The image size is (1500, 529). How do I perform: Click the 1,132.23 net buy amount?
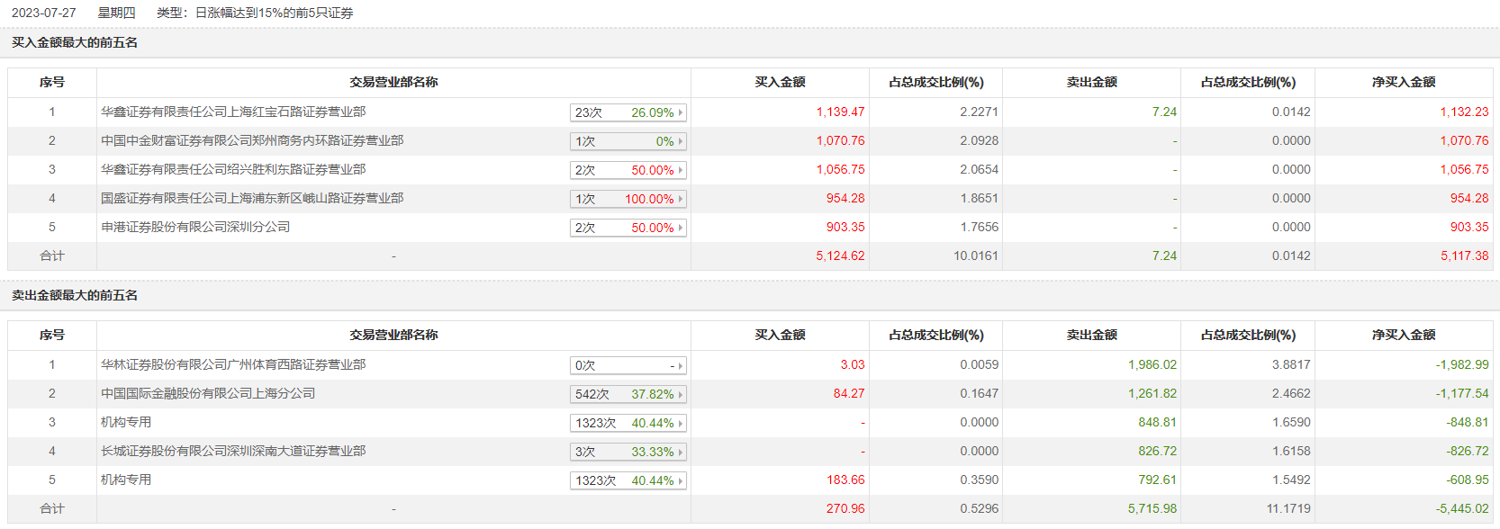[x=1464, y=112]
